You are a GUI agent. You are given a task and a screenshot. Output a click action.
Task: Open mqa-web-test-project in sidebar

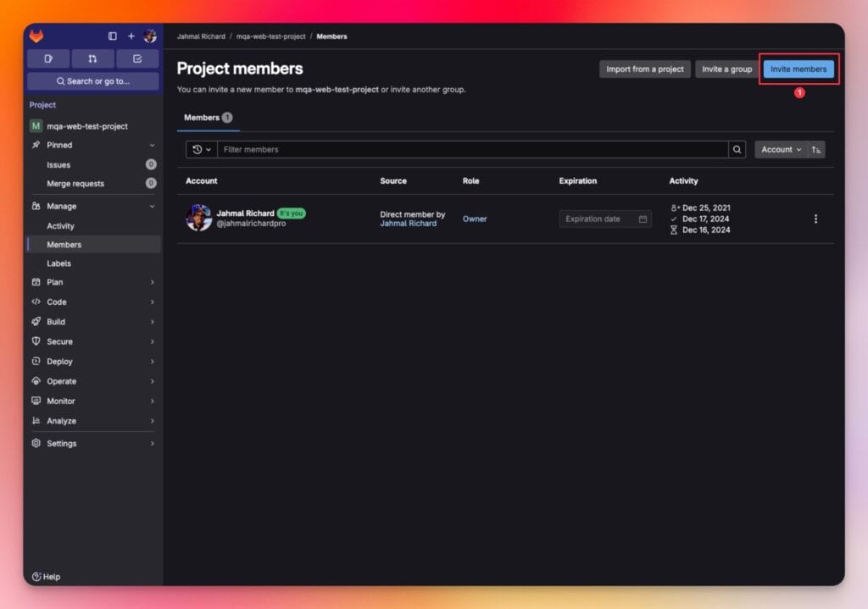[x=93, y=126]
